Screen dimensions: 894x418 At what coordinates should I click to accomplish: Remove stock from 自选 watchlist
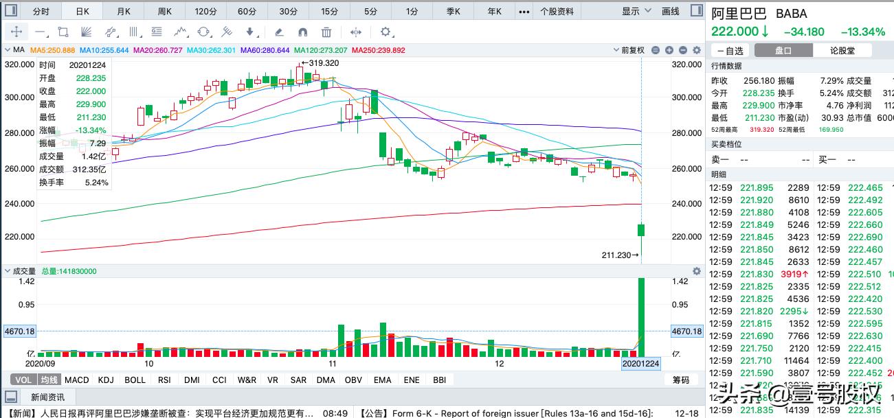(730, 50)
